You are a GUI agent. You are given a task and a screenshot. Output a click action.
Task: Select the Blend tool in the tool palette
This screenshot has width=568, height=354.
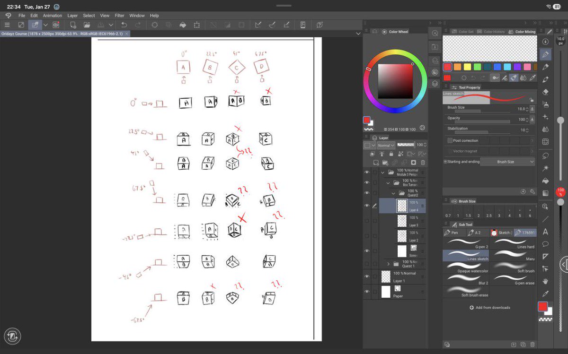(546, 129)
